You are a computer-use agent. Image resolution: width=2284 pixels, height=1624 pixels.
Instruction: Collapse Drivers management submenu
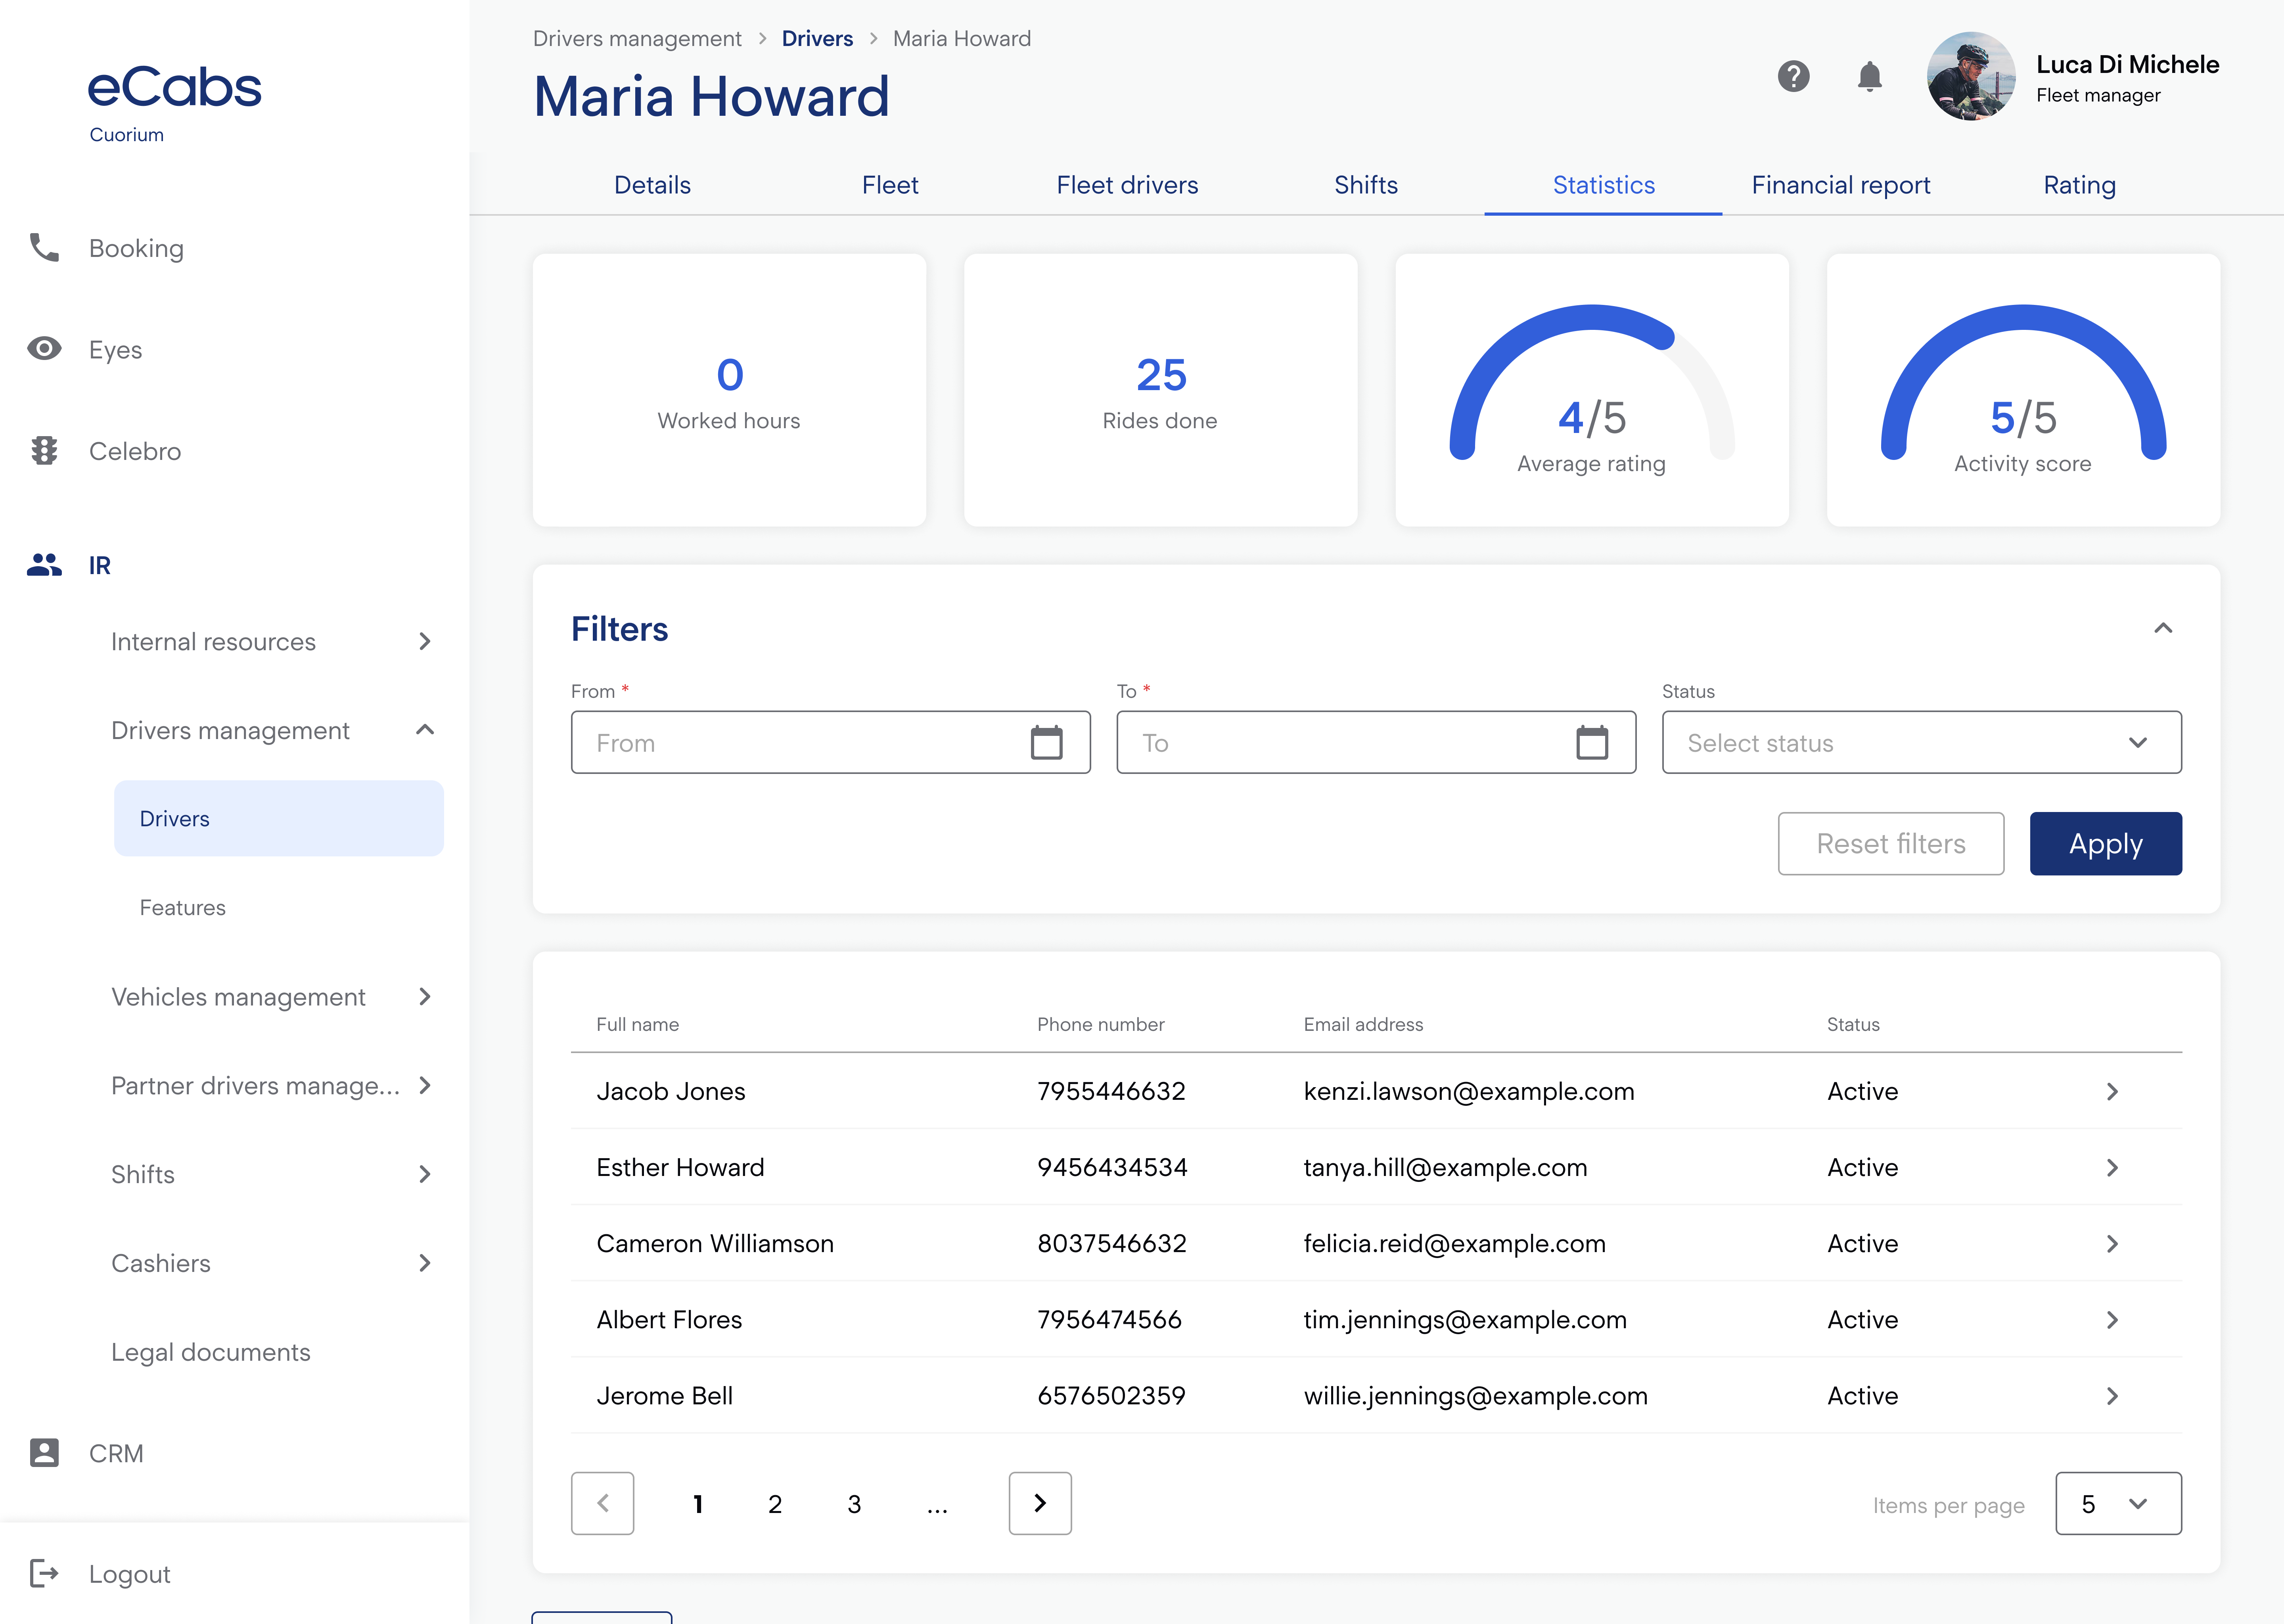click(425, 730)
